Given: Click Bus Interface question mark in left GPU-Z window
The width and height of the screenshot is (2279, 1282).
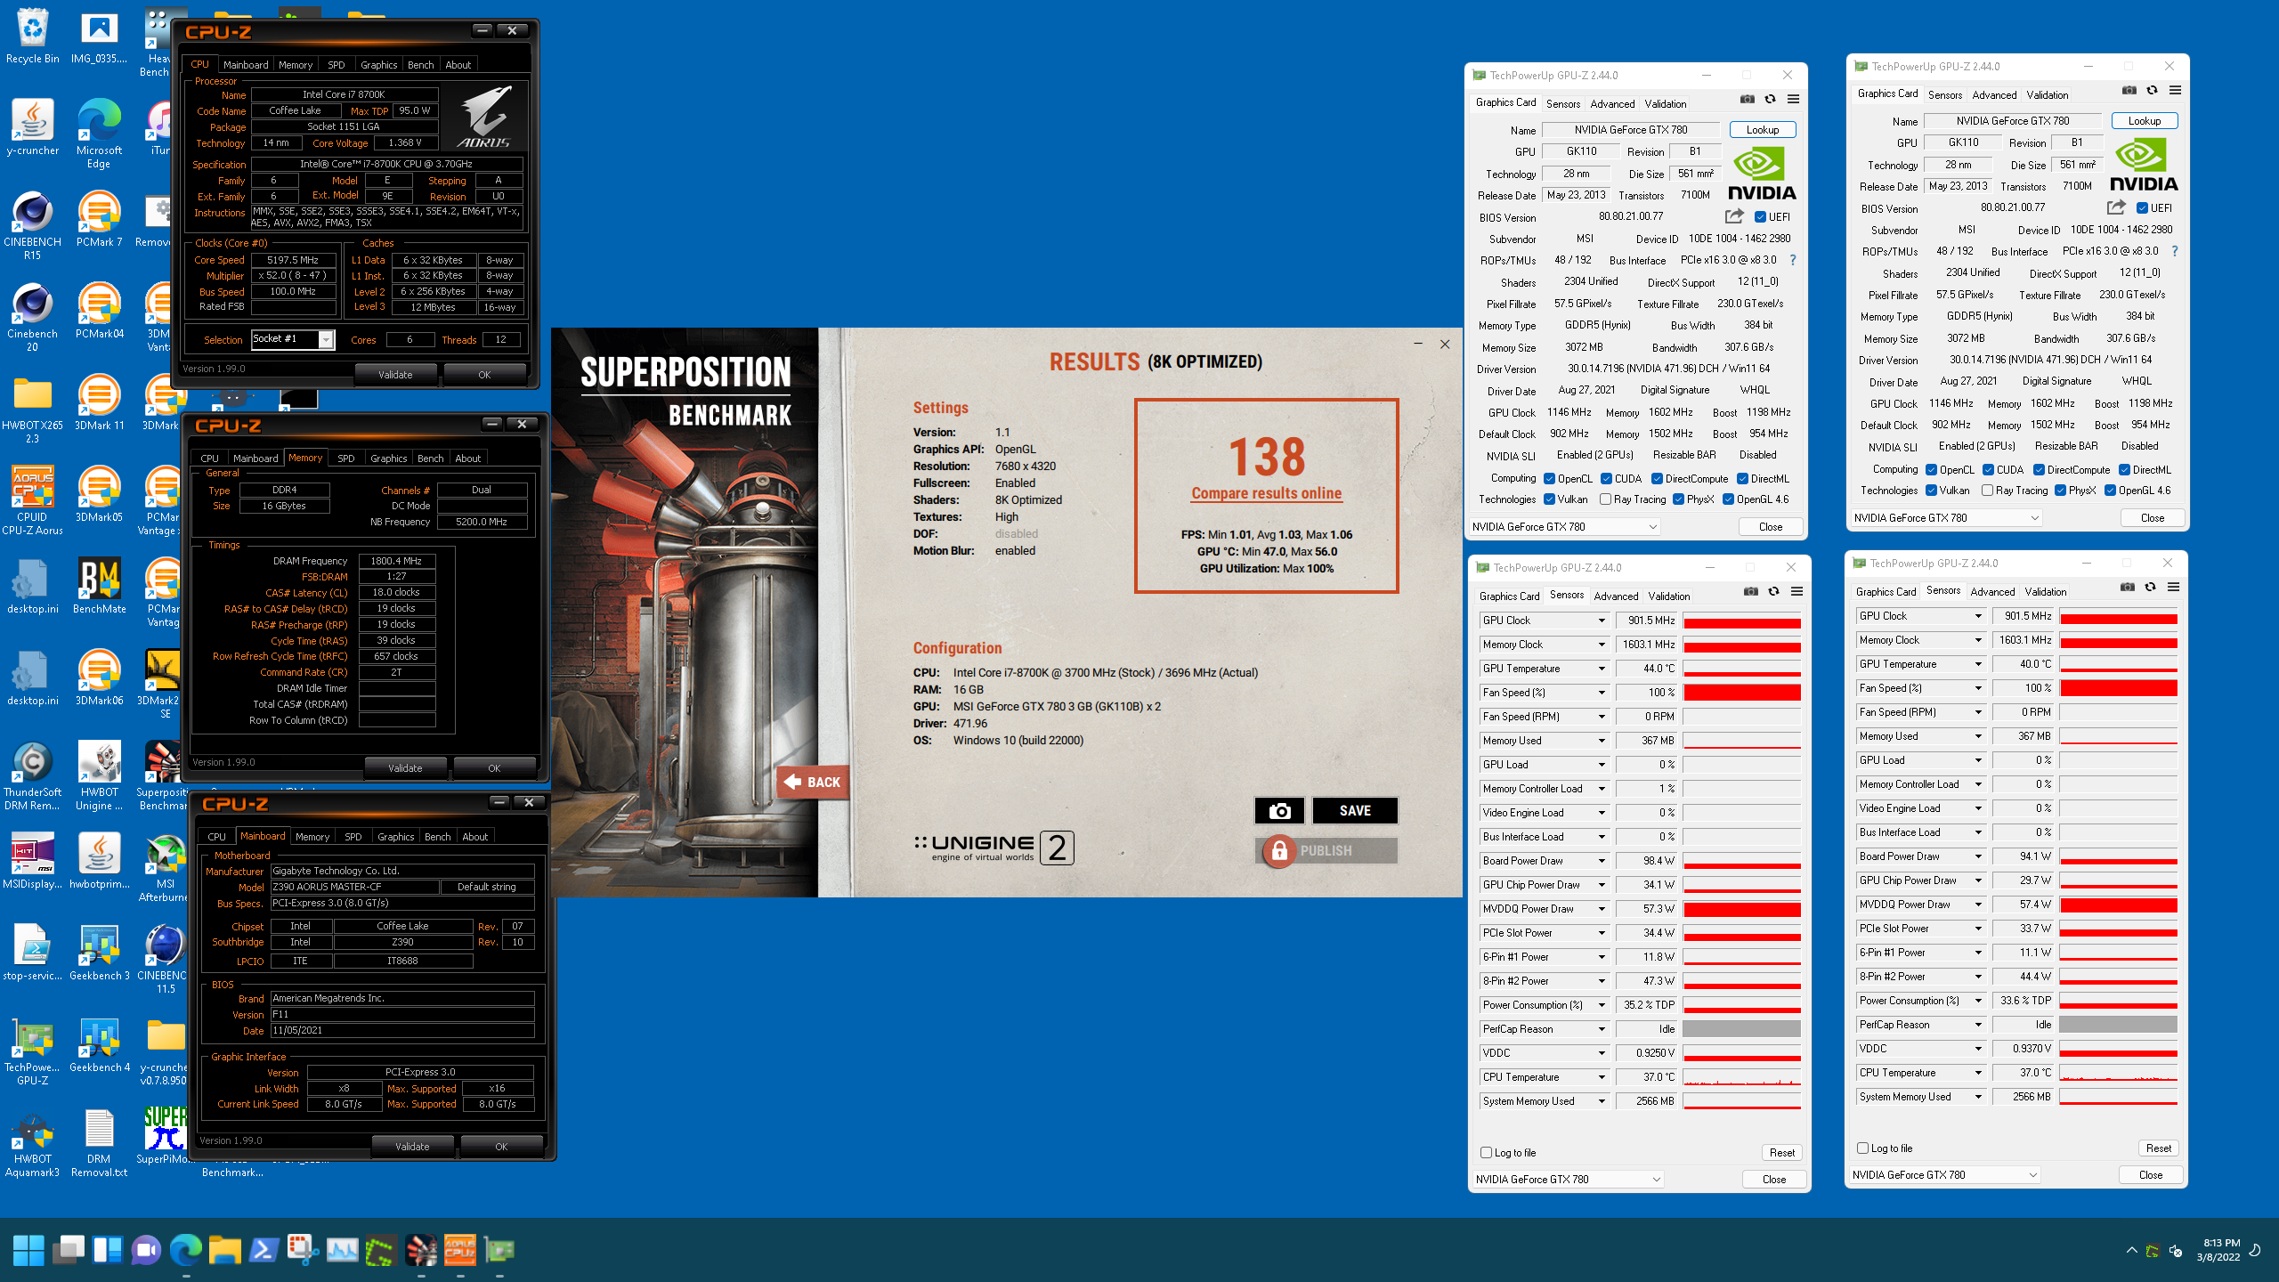Looking at the screenshot, I should pyautogui.click(x=1793, y=260).
